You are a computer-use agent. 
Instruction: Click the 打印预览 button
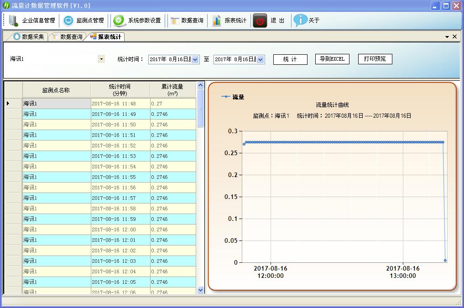tap(375, 59)
